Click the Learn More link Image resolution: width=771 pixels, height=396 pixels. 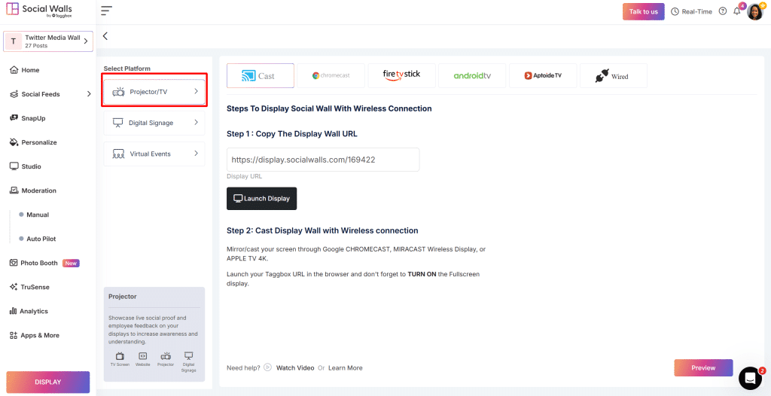click(345, 368)
